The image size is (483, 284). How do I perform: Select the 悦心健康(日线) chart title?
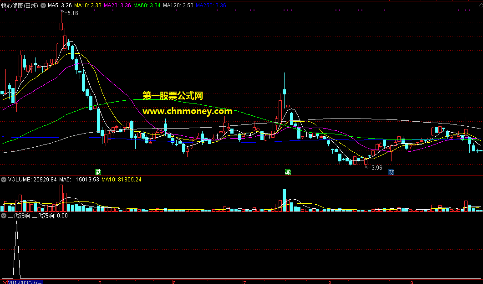(x=20, y=5)
